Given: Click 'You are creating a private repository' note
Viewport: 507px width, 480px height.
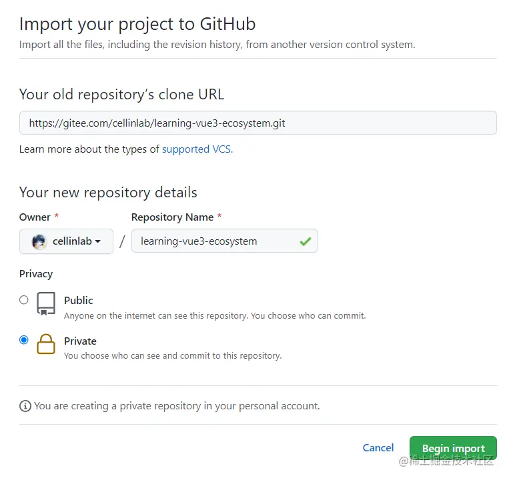Looking at the screenshot, I should click(x=177, y=406).
